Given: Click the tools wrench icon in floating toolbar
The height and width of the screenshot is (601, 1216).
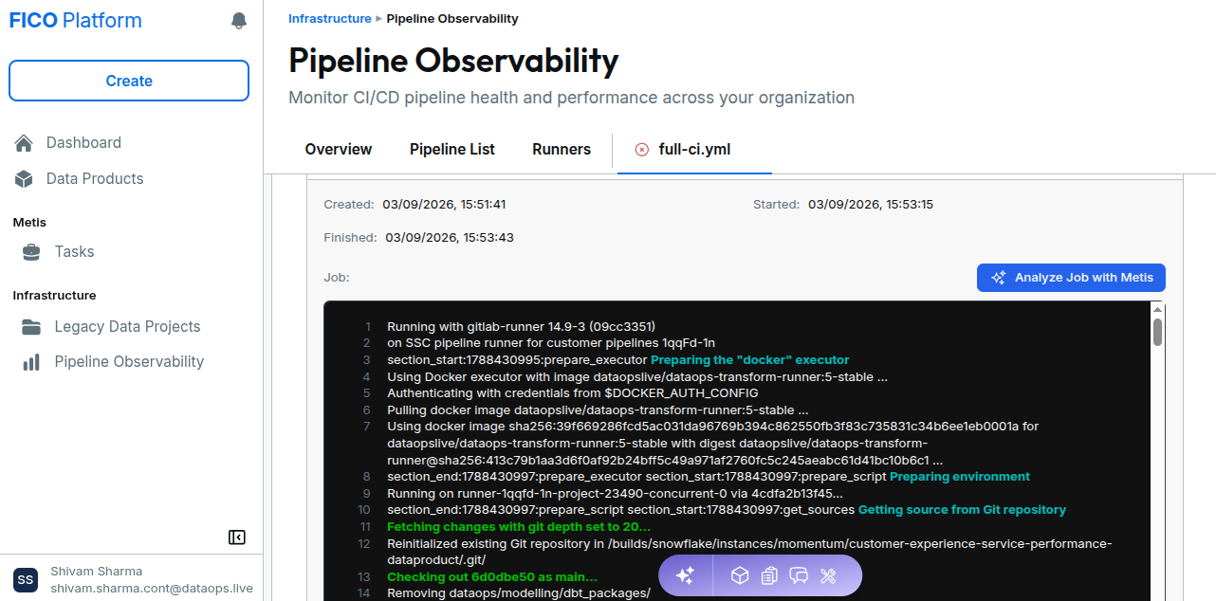Looking at the screenshot, I should pyautogui.click(x=828, y=575).
